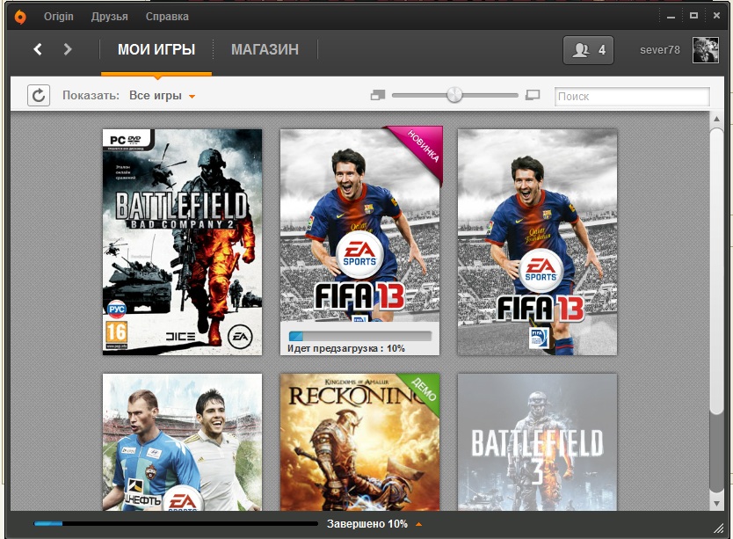This screenshot has height=539, width=733.
Task: Click the thumbnail size slider handle
Action: click(x=454, y=95)
